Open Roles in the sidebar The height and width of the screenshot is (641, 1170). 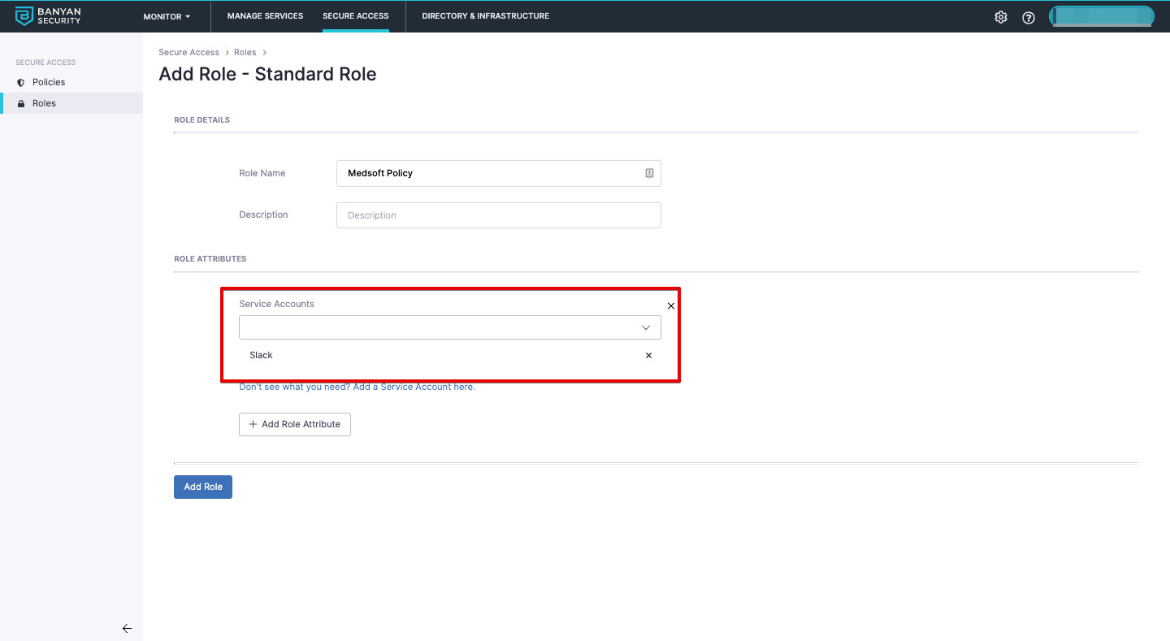44,103
